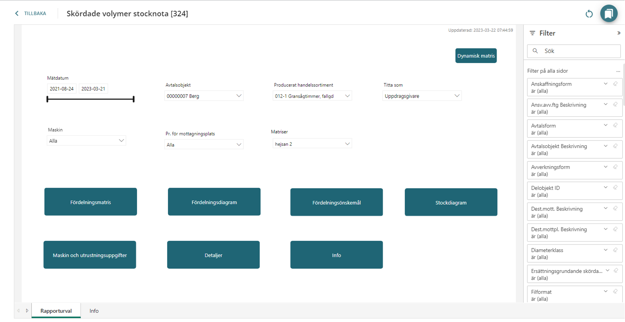Switch to the Rapporturval page tab
This screenshot has height=322, width=625.
[56, 311]
